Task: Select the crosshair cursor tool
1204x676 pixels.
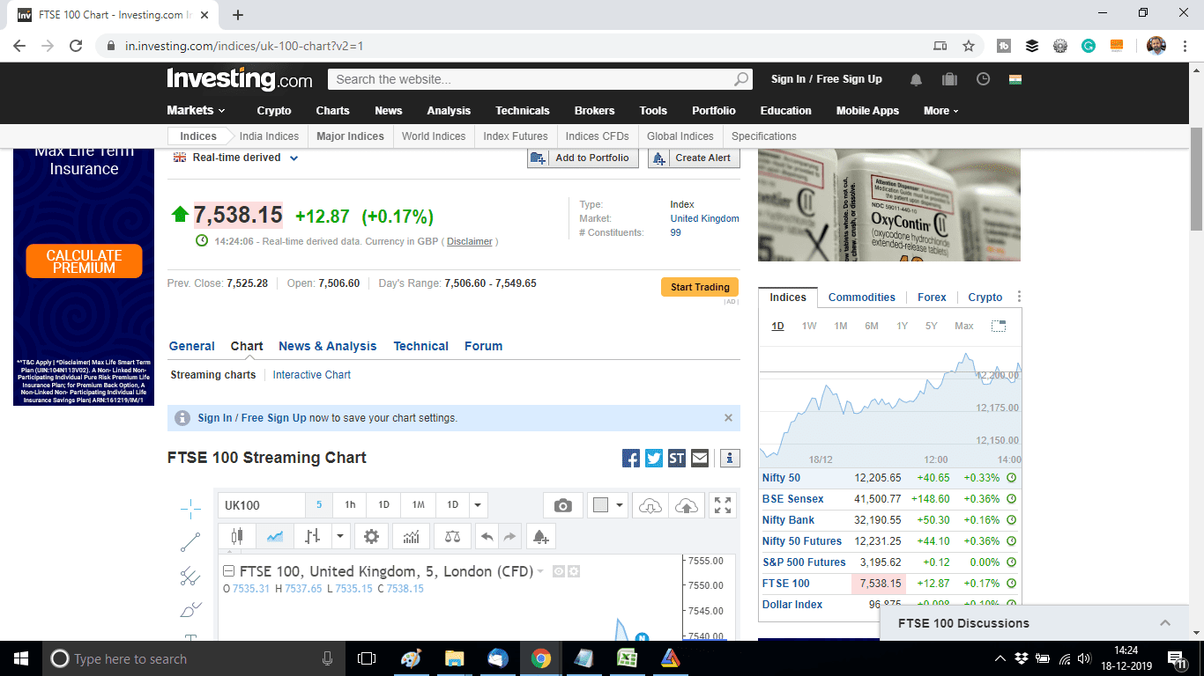Action: coord(190,508)
